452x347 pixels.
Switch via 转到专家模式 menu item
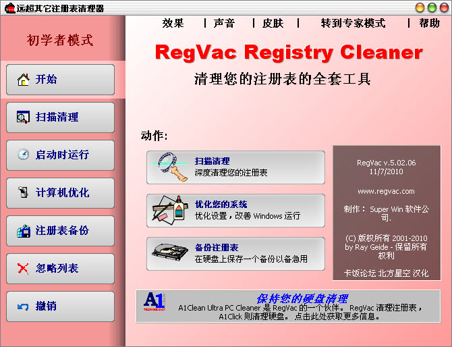[x=353, y=23]
